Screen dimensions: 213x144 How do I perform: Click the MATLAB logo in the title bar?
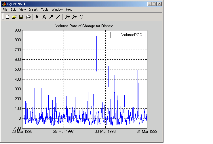click(4, 4)
